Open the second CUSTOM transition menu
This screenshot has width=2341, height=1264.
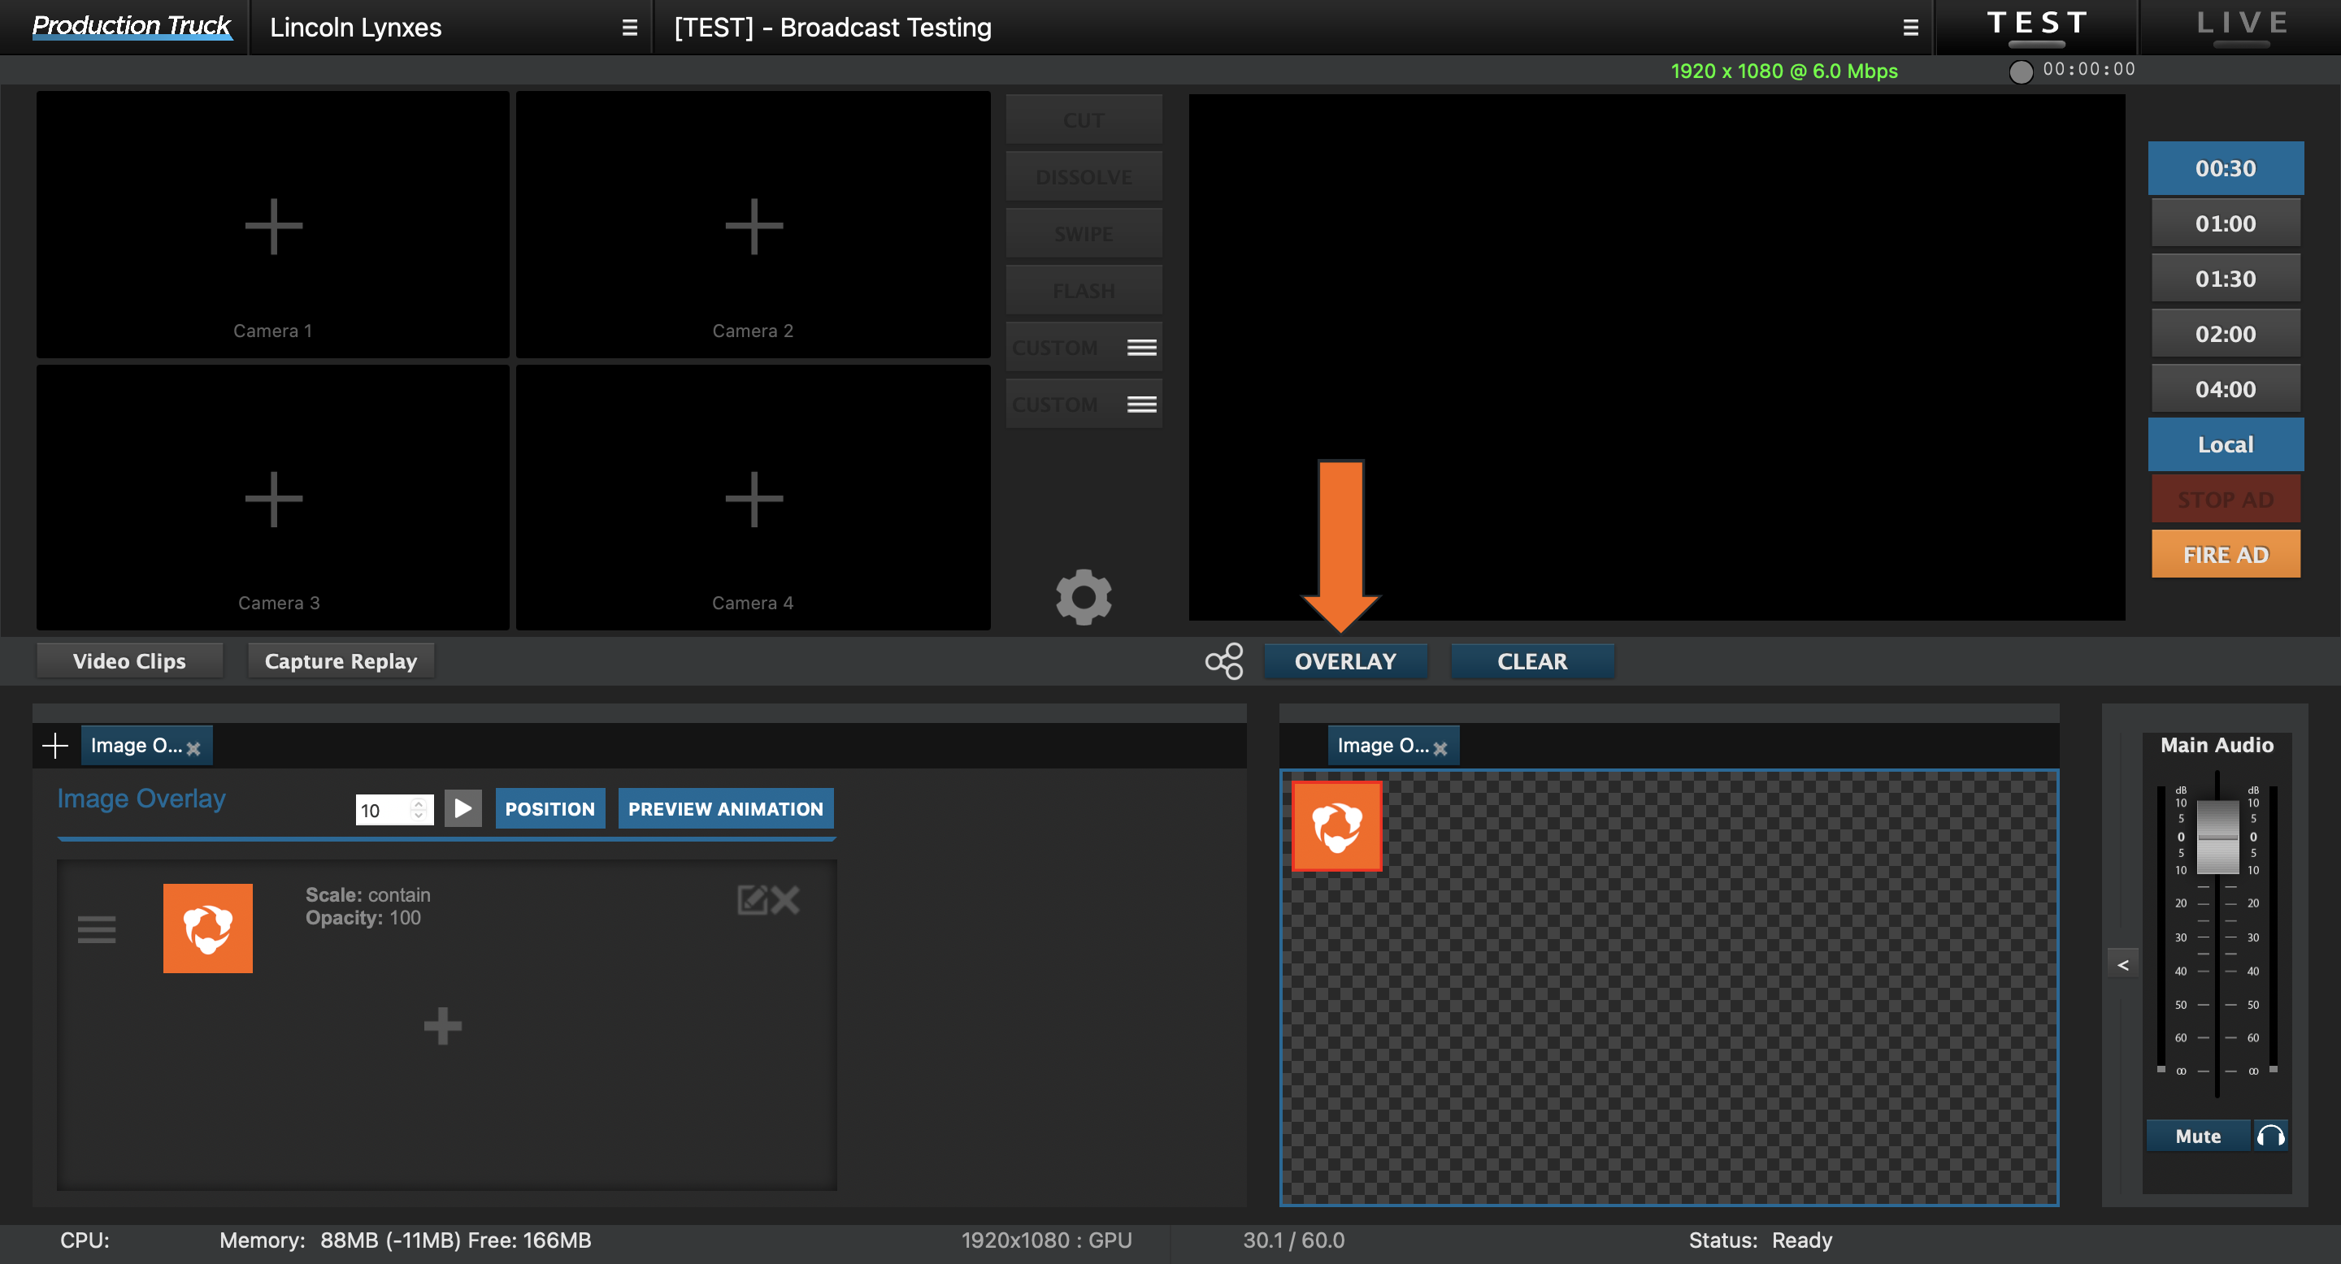(1141, 404)
